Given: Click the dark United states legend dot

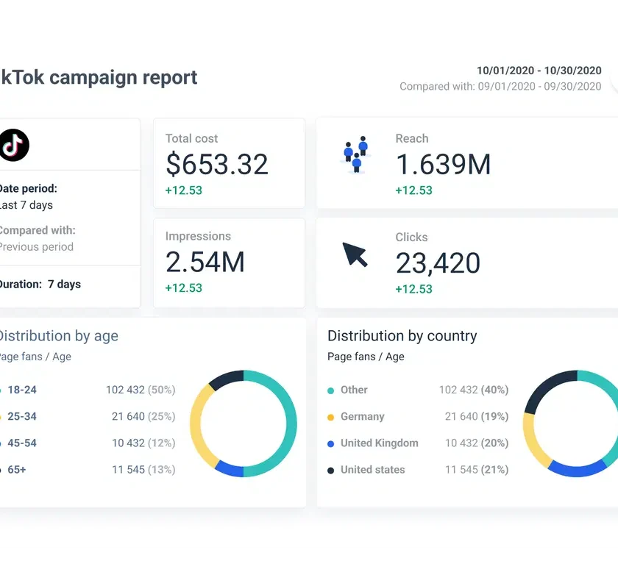Looking at the screenshot, I should pyautogui.click(x=330, y=471).
